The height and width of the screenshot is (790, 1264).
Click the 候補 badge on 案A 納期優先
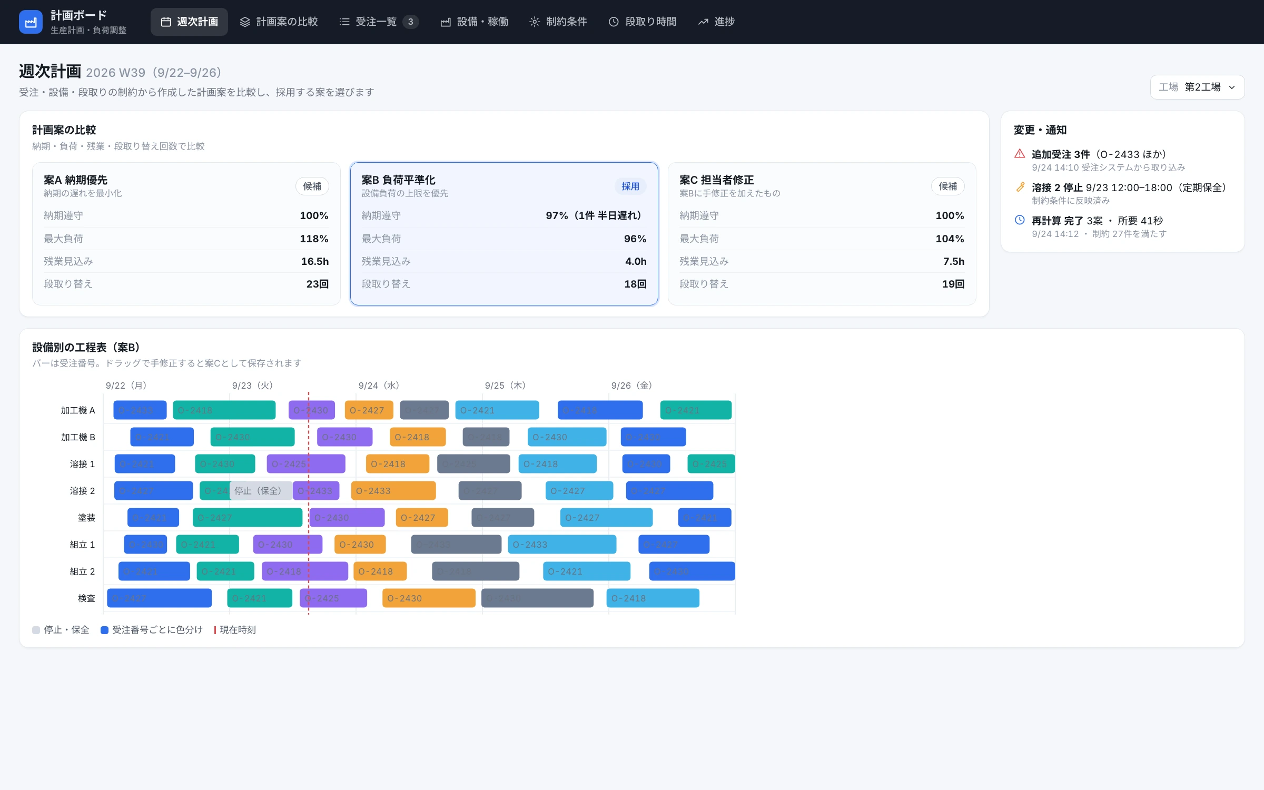pyautogui.click(x=312, y=186)
